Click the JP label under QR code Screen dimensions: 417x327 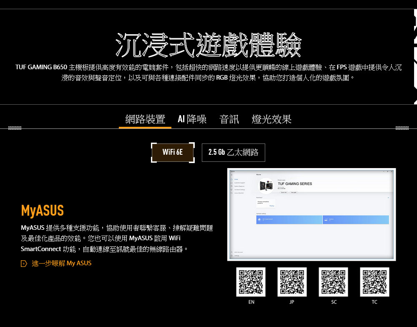coord(292,302)
